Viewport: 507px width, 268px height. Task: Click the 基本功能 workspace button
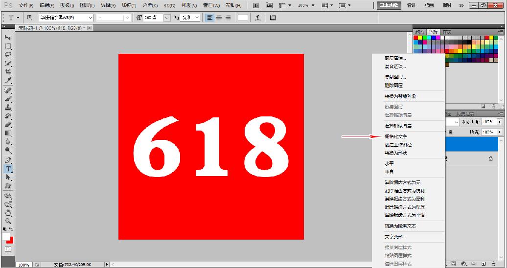[x=389, y=5]
